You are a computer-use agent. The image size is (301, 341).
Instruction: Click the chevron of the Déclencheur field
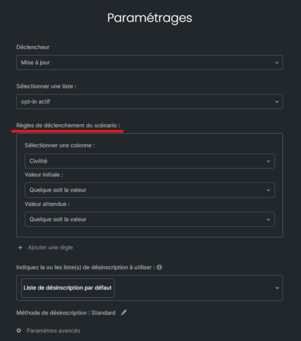[276, 63]
